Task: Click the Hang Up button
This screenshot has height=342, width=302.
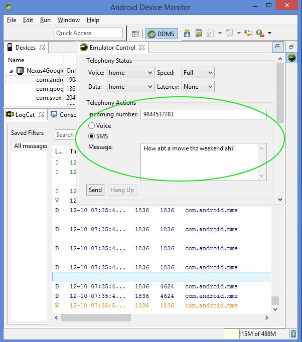Action: (122, 190)
